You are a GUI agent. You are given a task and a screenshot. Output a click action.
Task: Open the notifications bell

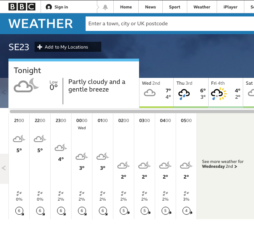pyautogui.click(x=105, y=7)
